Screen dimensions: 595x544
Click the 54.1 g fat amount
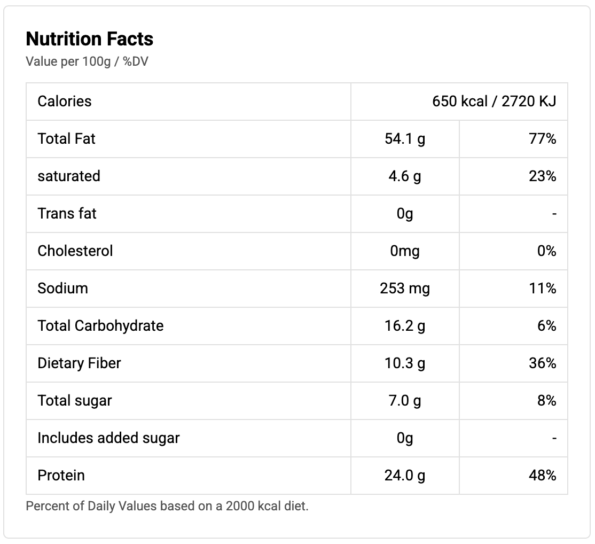(405, 139)
